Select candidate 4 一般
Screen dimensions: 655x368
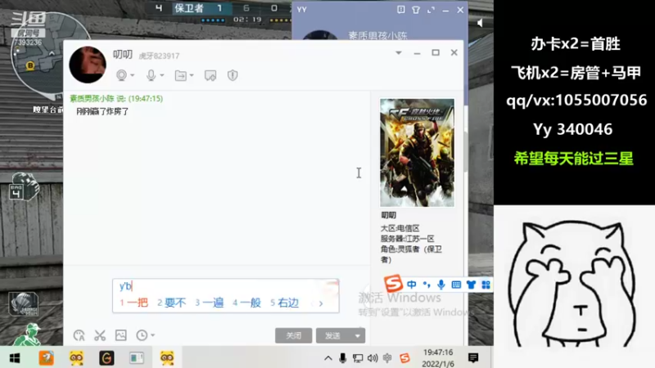(247, 303)
